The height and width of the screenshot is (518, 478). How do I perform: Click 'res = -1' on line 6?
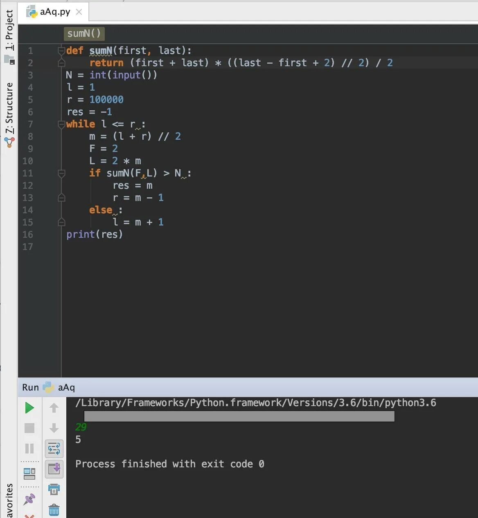tap(89, 112)
